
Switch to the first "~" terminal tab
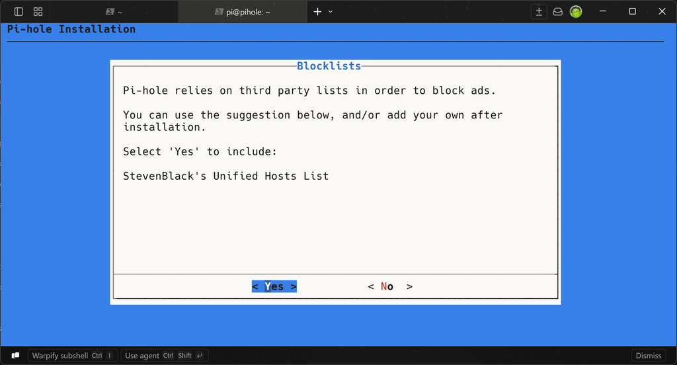tap(114, 12)
